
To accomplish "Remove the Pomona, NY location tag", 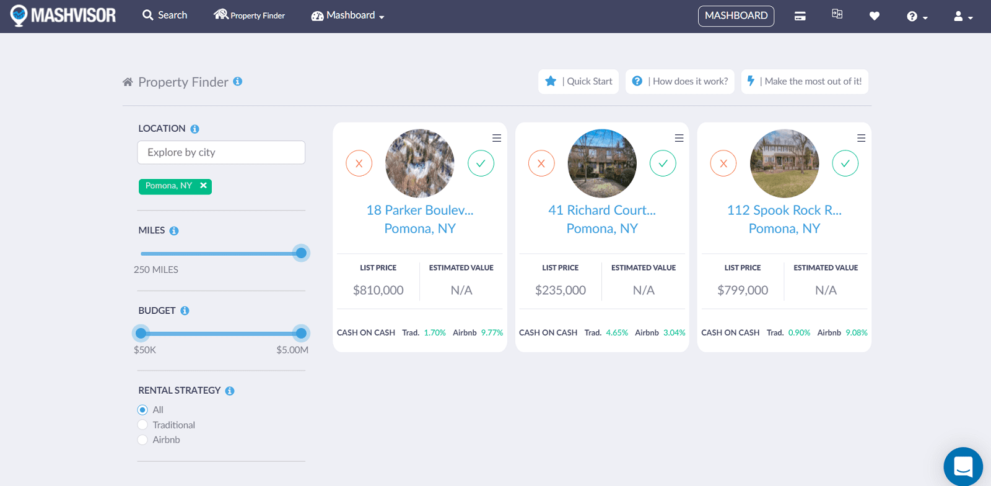I will click(x=203, y=186).
